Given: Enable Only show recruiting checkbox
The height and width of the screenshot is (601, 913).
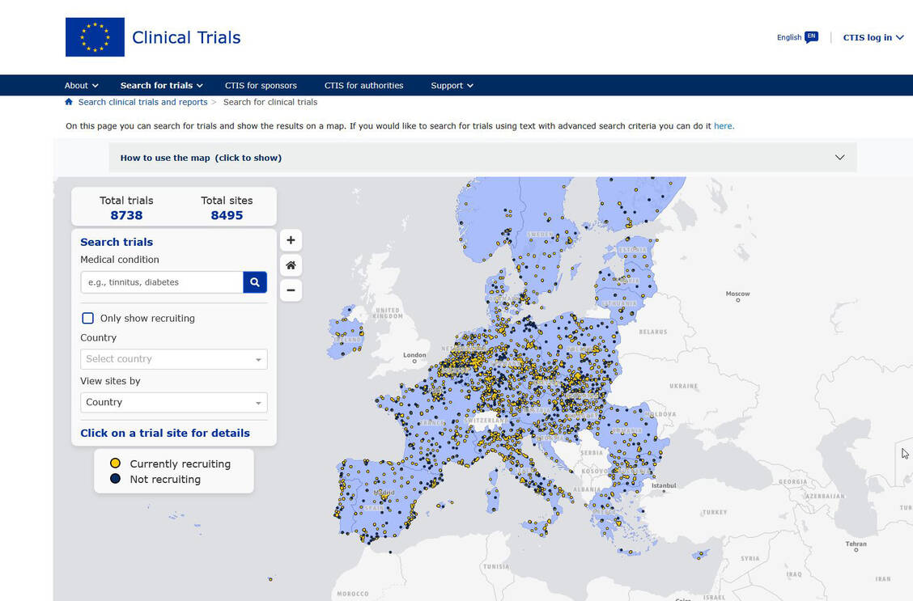Looking at the screenshot, I should 88,319.
